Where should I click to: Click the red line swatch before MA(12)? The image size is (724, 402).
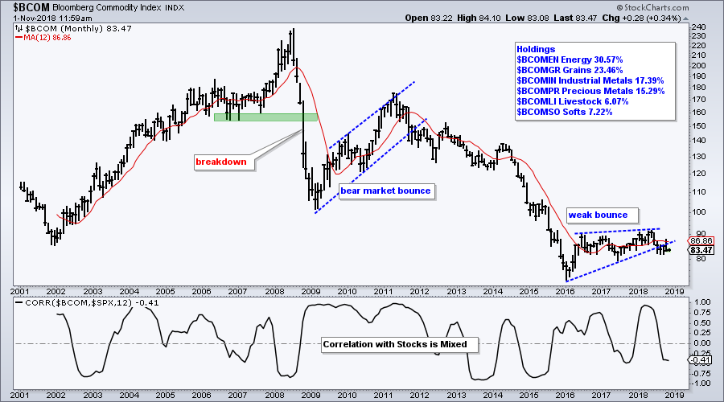(x=19, y=37)
